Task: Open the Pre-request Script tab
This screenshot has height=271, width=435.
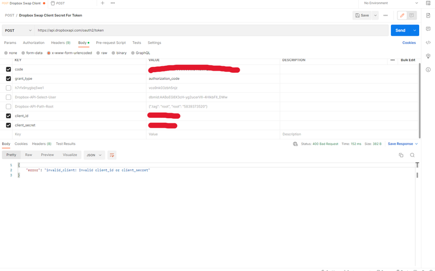Action: pos(111,43)
